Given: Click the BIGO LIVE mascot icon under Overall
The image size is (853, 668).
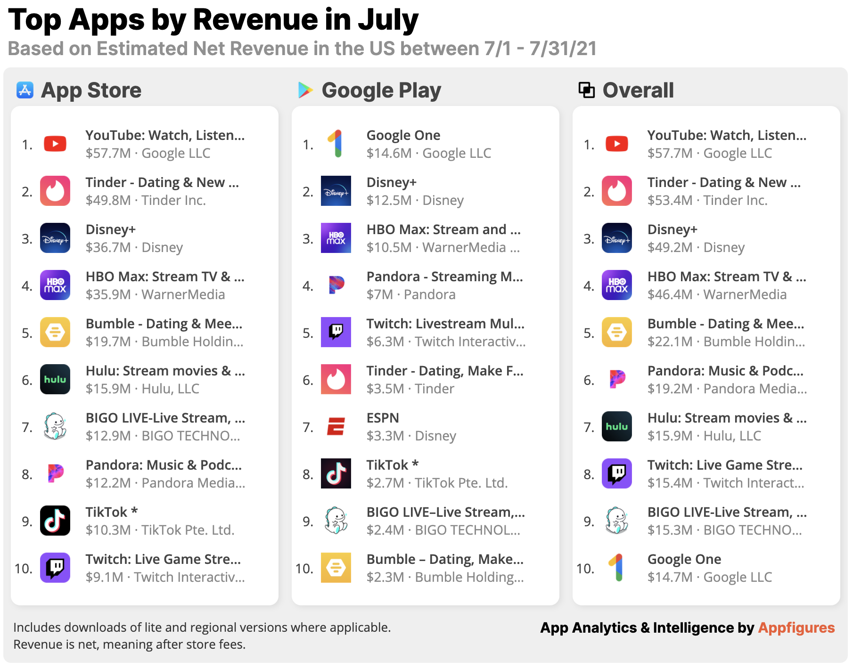Looking at the screenshot, I should (616, 521).
